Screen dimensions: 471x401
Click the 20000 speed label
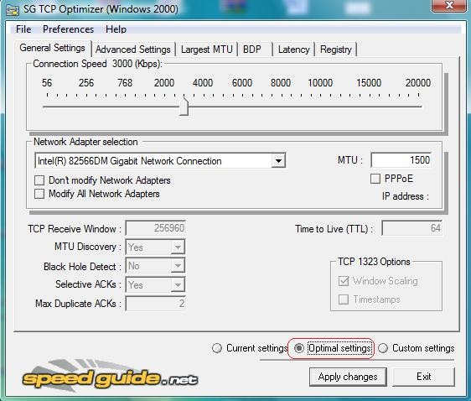point(418,83)
